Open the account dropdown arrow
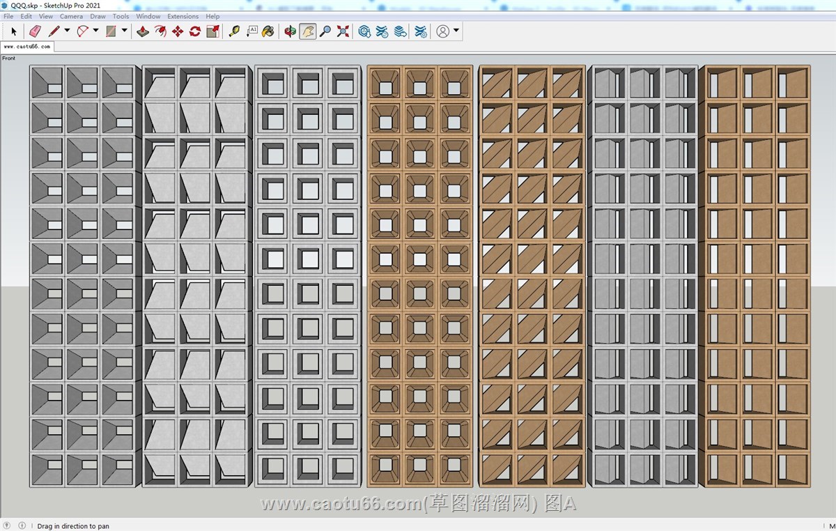 click(456, 31)
